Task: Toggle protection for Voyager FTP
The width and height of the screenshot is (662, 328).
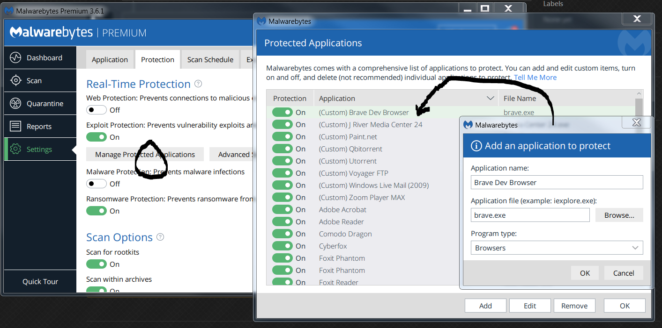Action: 282,173
